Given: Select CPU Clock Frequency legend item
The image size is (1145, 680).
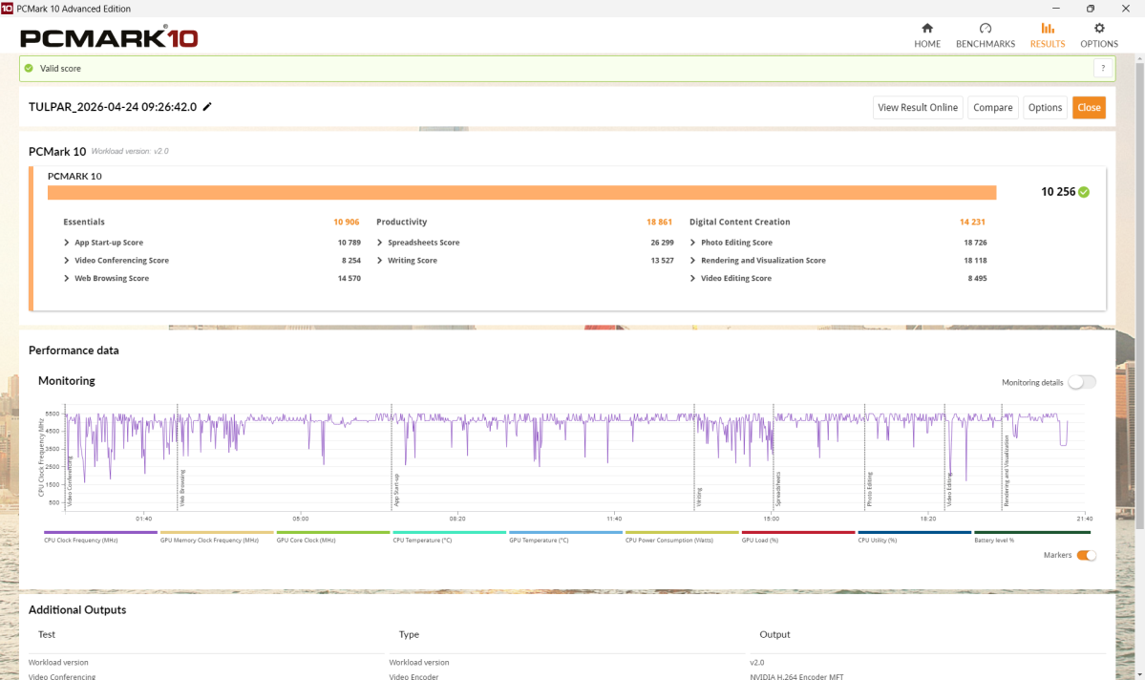Looking at the screenshot, I should 100,537.
